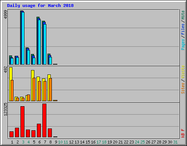Click the day 3 red KB bar
This screenshot has height=146, width=187.
[23, 122]
